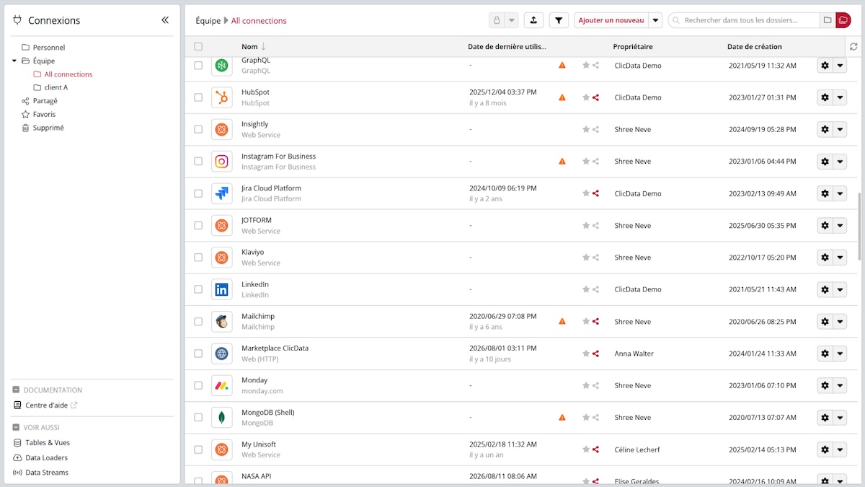The height and width of the screenshot is (487, 865).
Task: Click the search field for all folders
Action: [x=744, y=20]
